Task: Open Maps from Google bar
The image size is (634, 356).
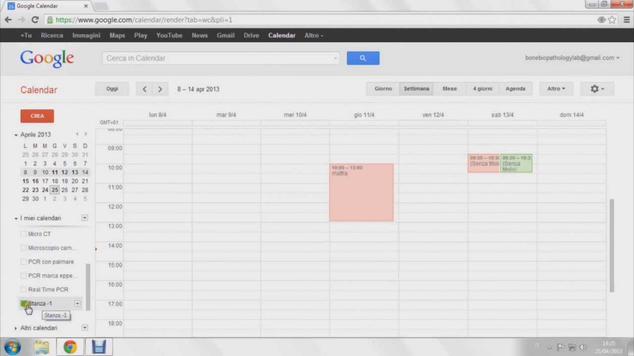Action: [x=117, y=35]
